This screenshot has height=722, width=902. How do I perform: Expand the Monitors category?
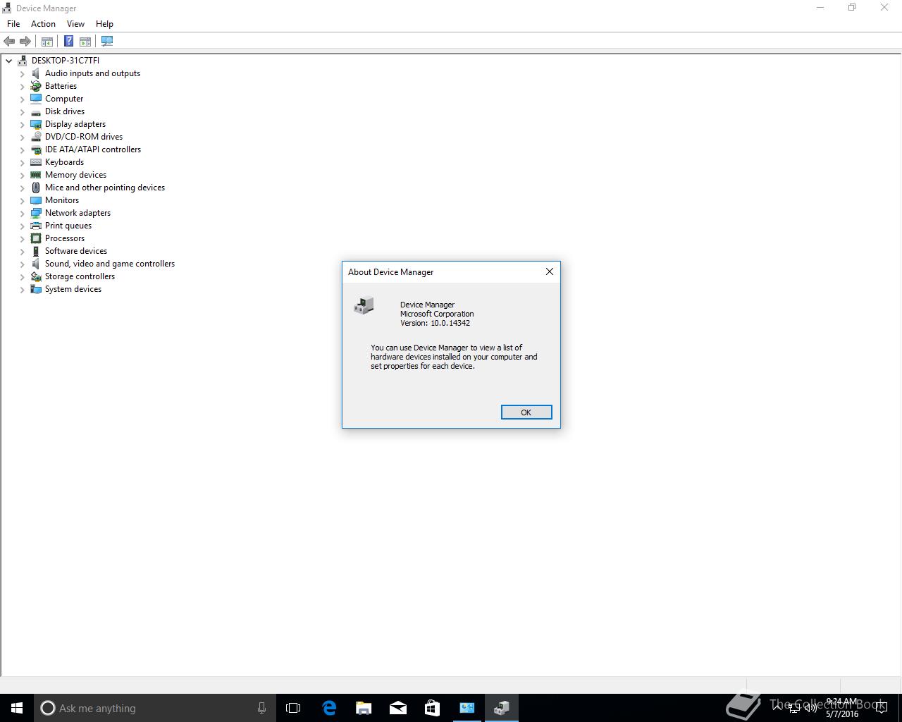click(22, 200)
